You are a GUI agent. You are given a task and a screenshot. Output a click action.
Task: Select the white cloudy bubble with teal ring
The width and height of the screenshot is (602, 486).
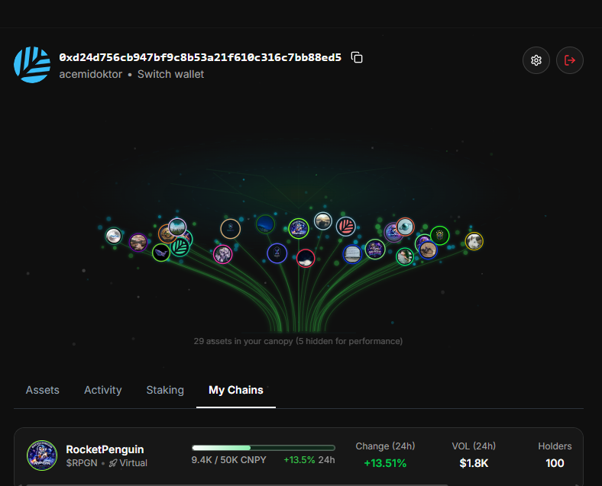click(114, 236)
